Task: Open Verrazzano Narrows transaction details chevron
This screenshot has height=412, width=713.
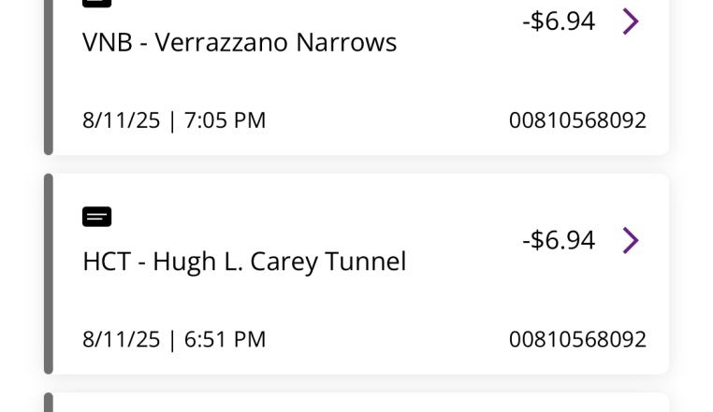Action: click(x=631, y=21)
